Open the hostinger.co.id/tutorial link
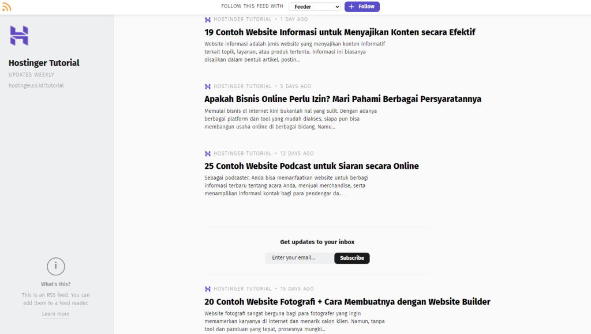The width and height of the screenshot is (591, 334). pos(36,85)
